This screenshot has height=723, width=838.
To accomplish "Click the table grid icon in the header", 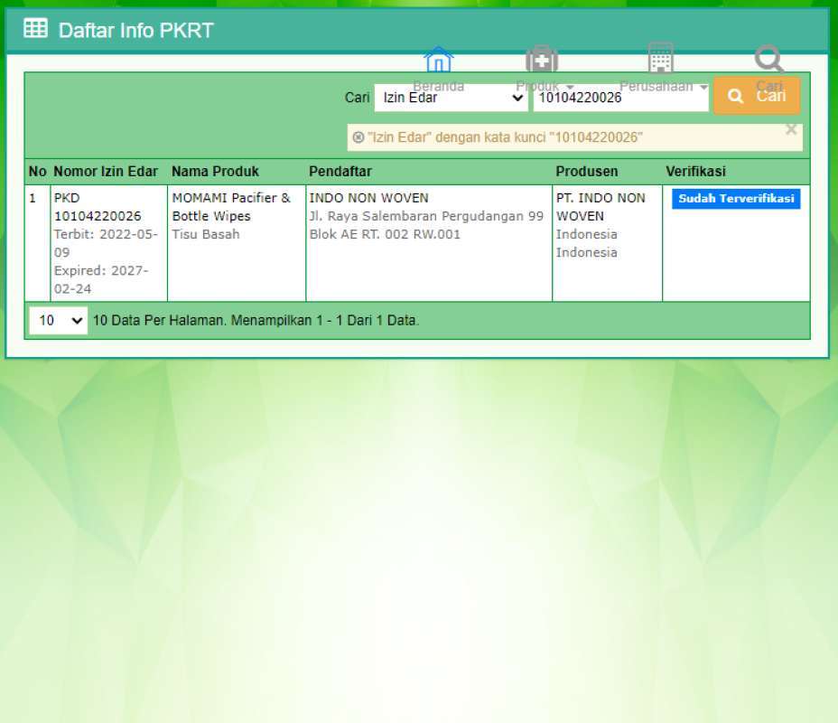I will coord(35,29).
